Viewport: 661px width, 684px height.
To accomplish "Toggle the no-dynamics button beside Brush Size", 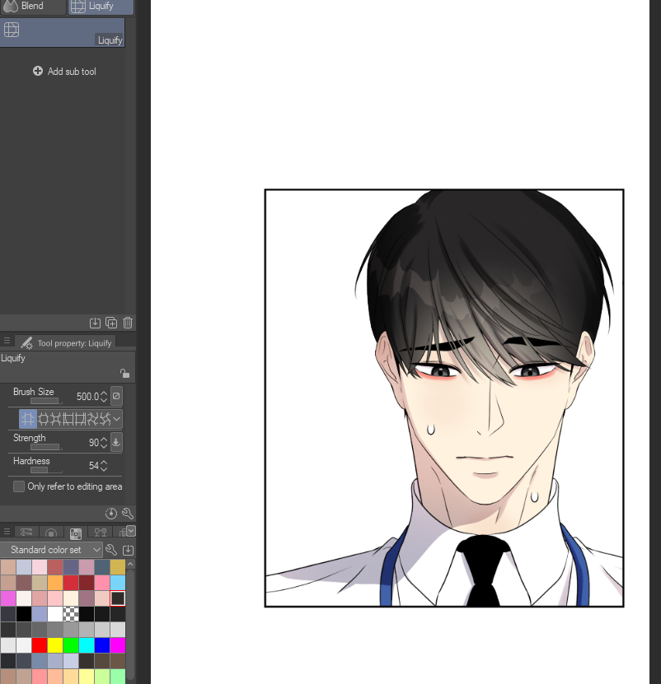I will pos(117,397).
